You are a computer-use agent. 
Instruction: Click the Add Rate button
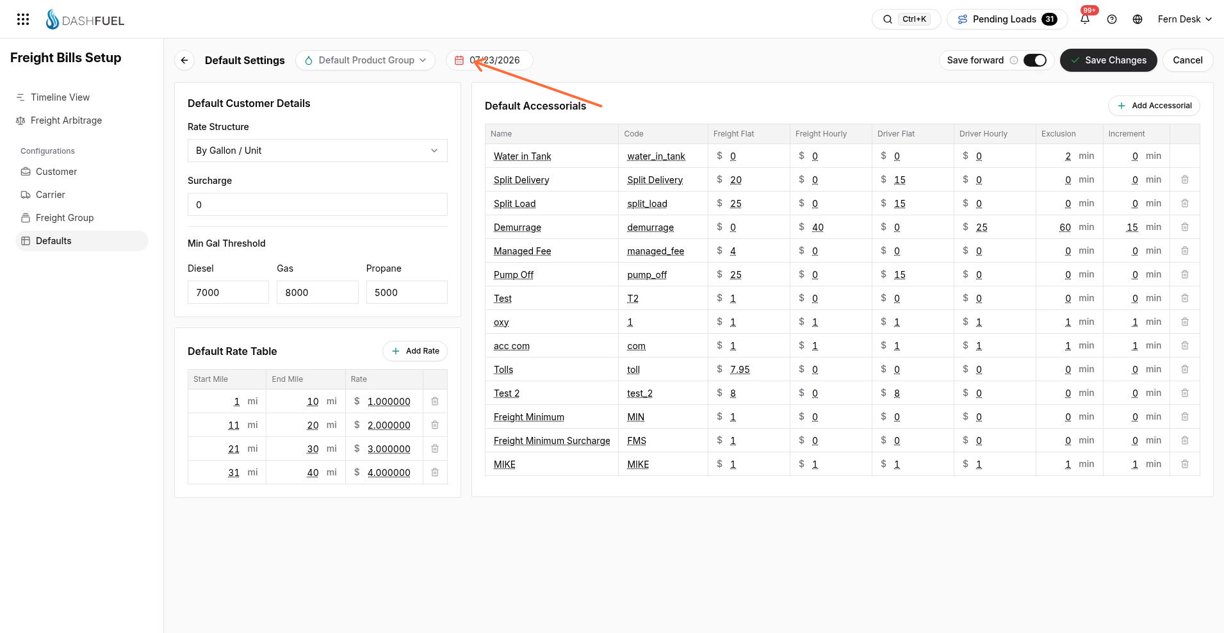click(415, 351)
